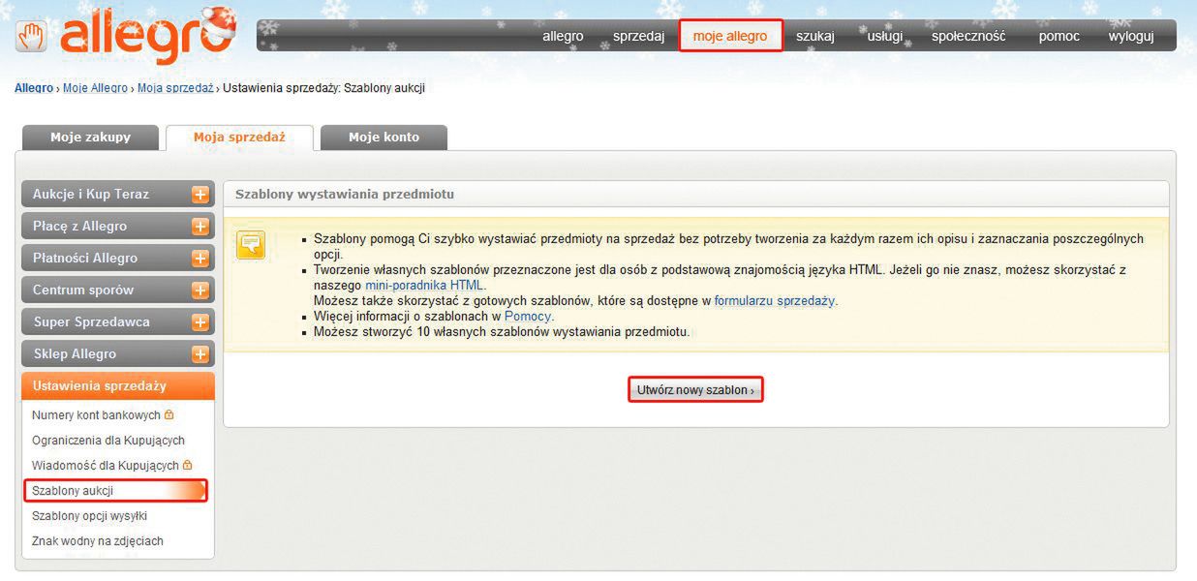Image resolution: width=1197 pixels, height=581 pixels.
Task: Open Ograniczenia dla Kupujących settings
Action: click(108, 440)
